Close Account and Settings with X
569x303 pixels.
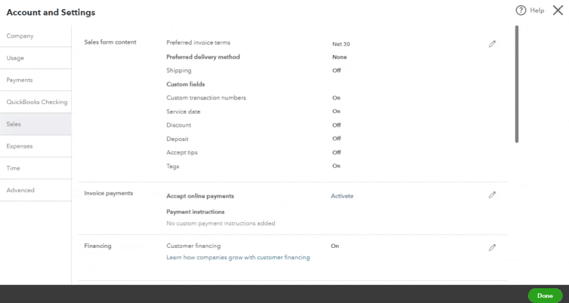[558, 10]
